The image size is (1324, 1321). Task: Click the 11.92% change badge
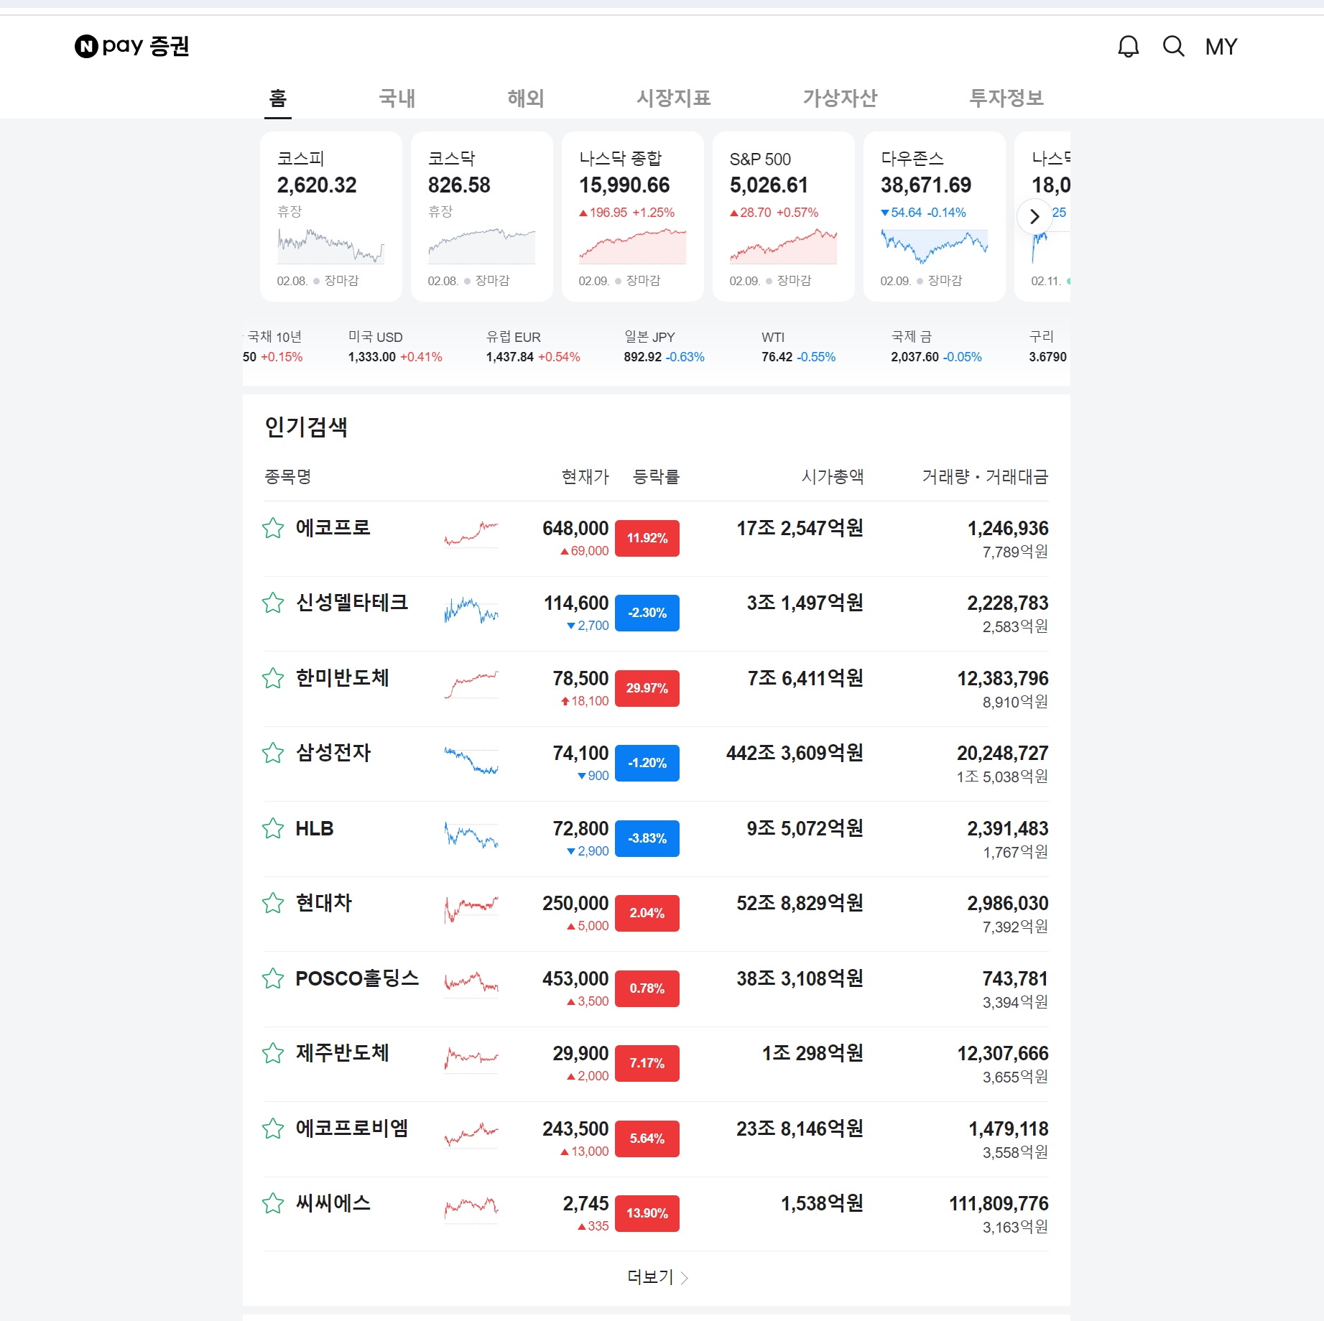[647, 538]
